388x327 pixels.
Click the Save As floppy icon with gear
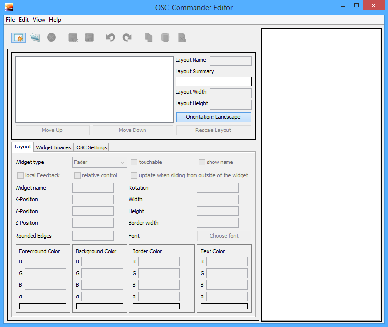[73, 38]
